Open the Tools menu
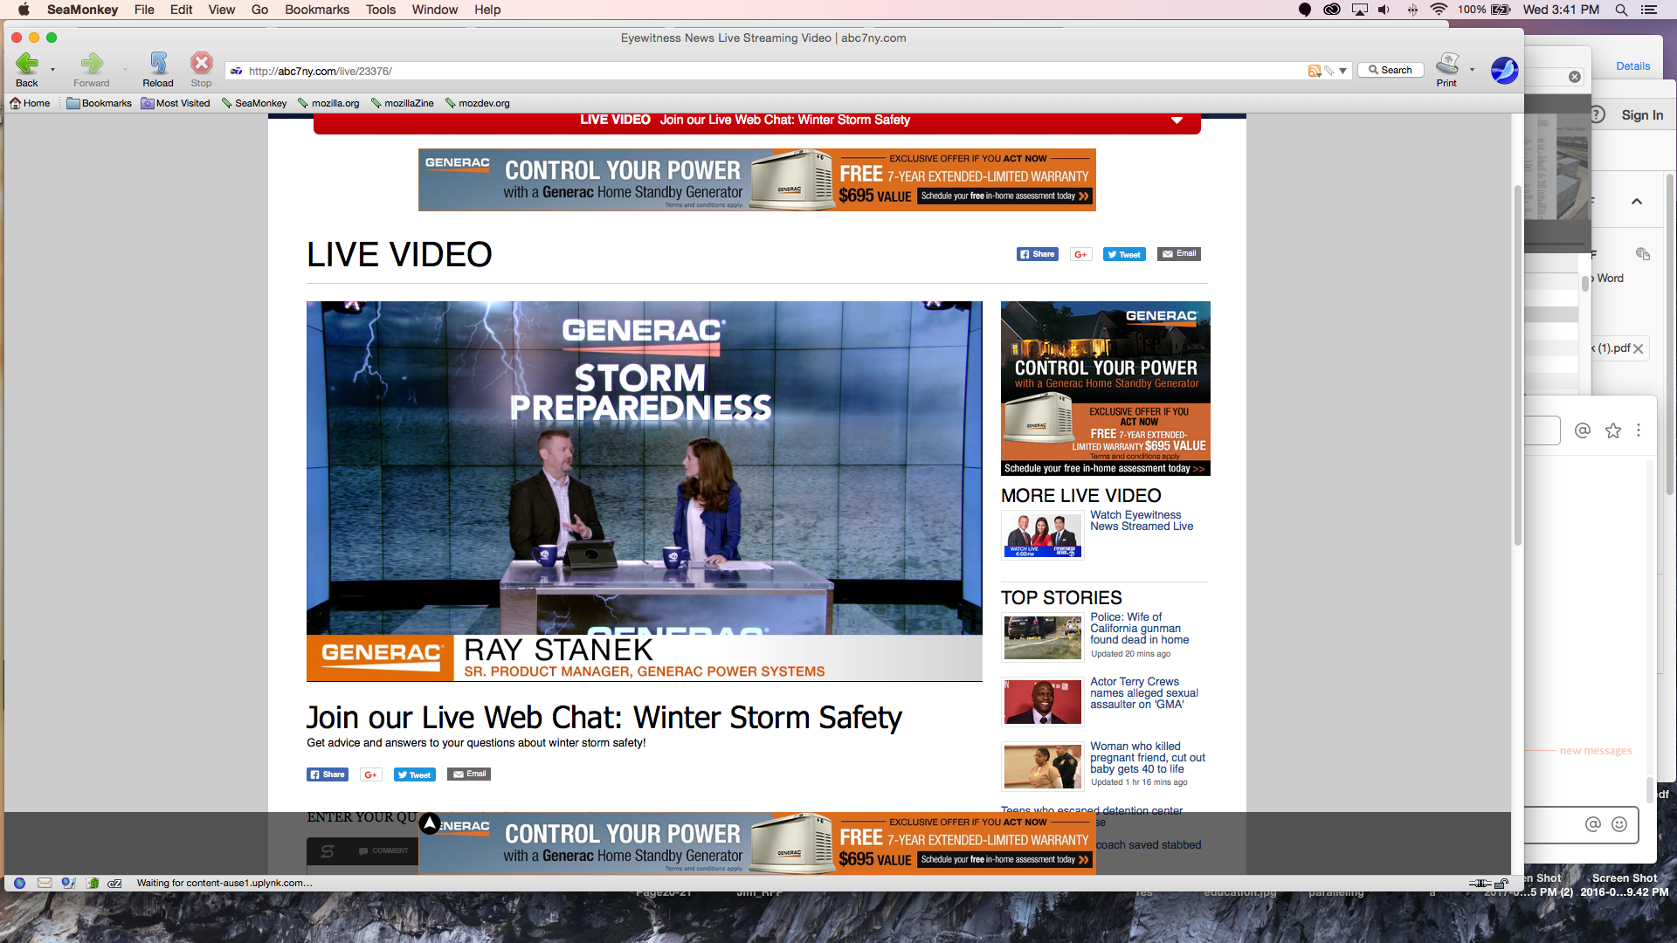Image resolution: width=1677 pixels, height=943 pixels. tap(380, 10)
